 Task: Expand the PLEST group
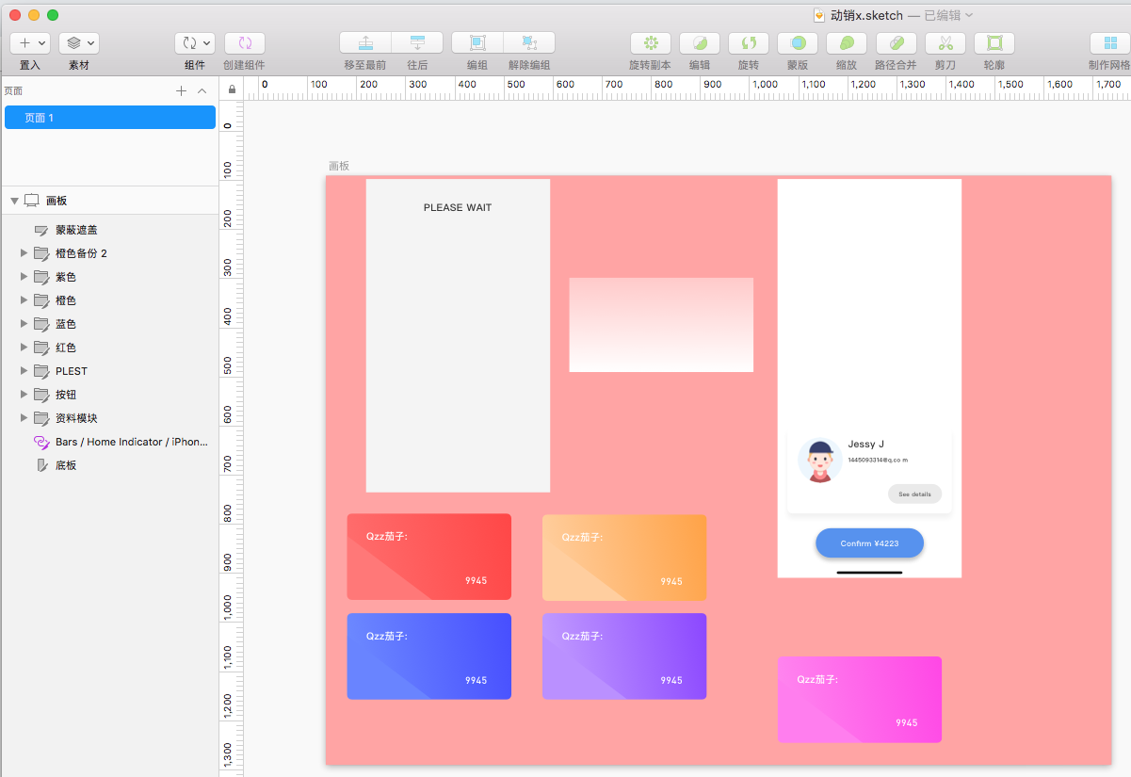[24, 371]
